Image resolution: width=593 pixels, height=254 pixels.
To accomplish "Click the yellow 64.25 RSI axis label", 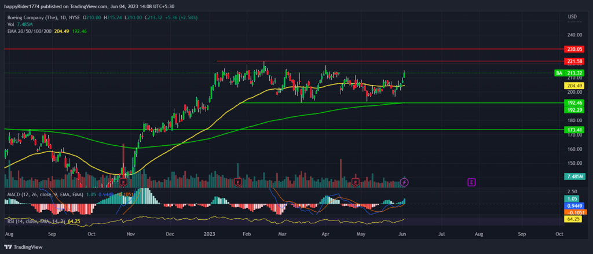I will (572, 219).
